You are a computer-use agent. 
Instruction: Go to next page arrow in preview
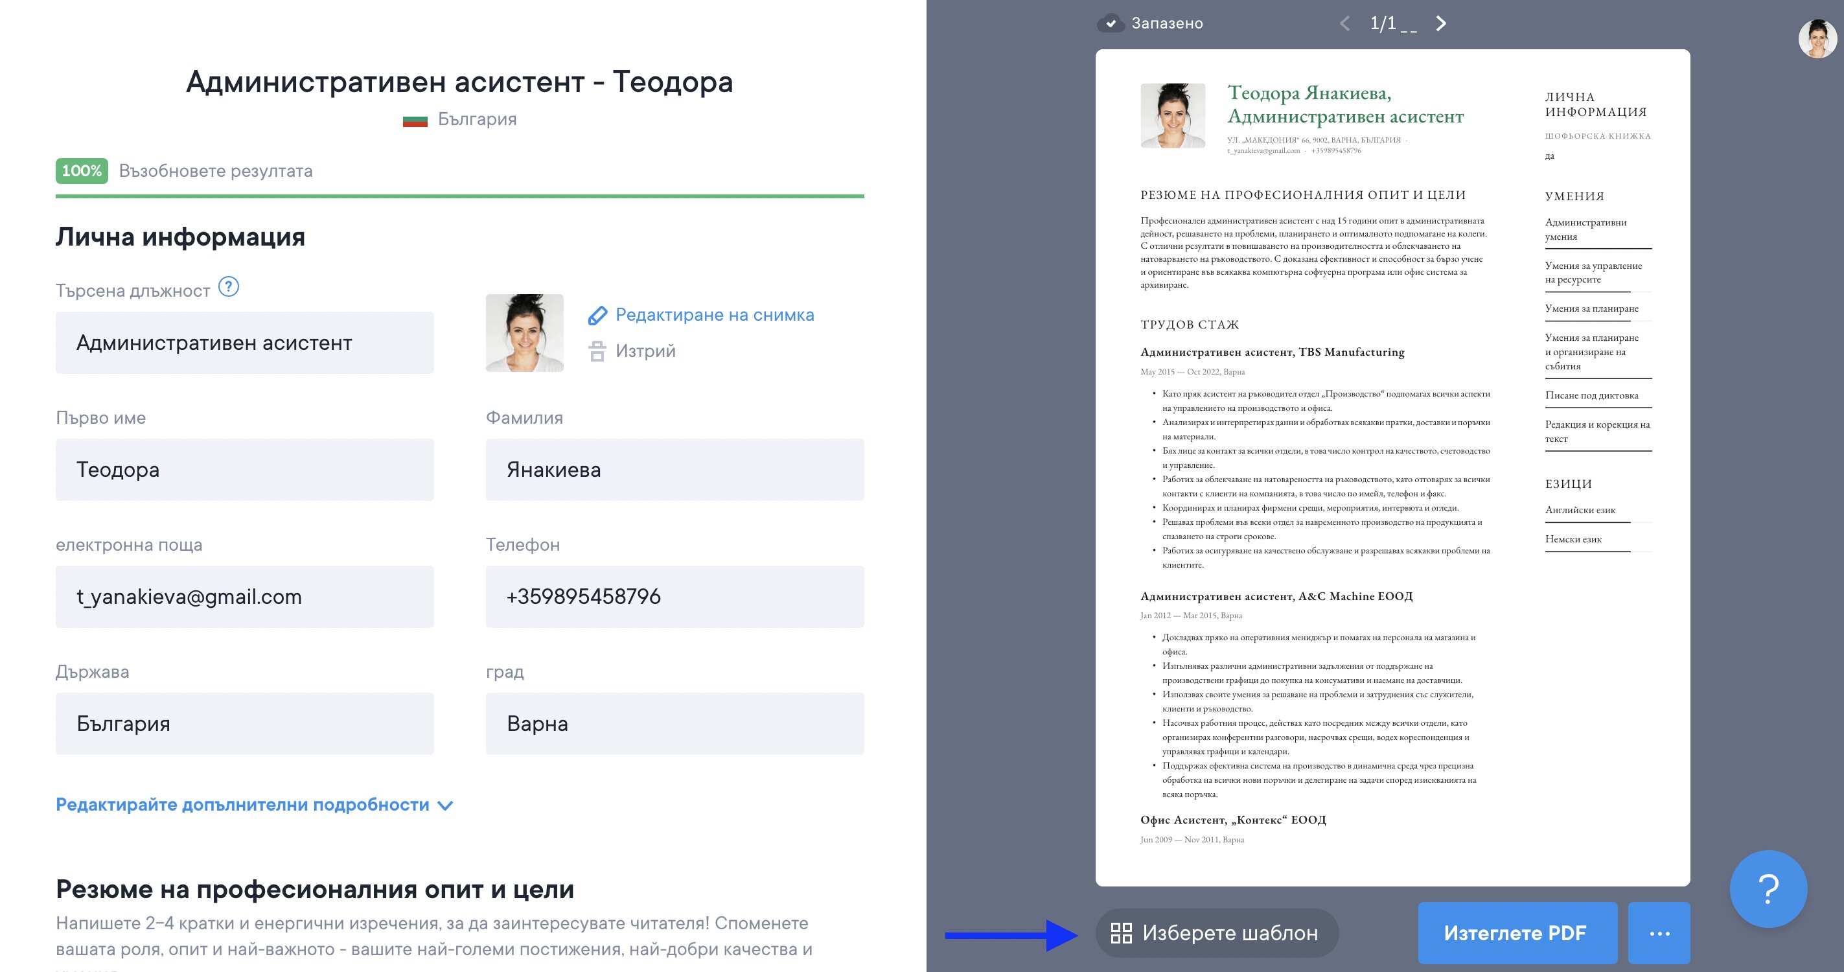[1441, 23]
